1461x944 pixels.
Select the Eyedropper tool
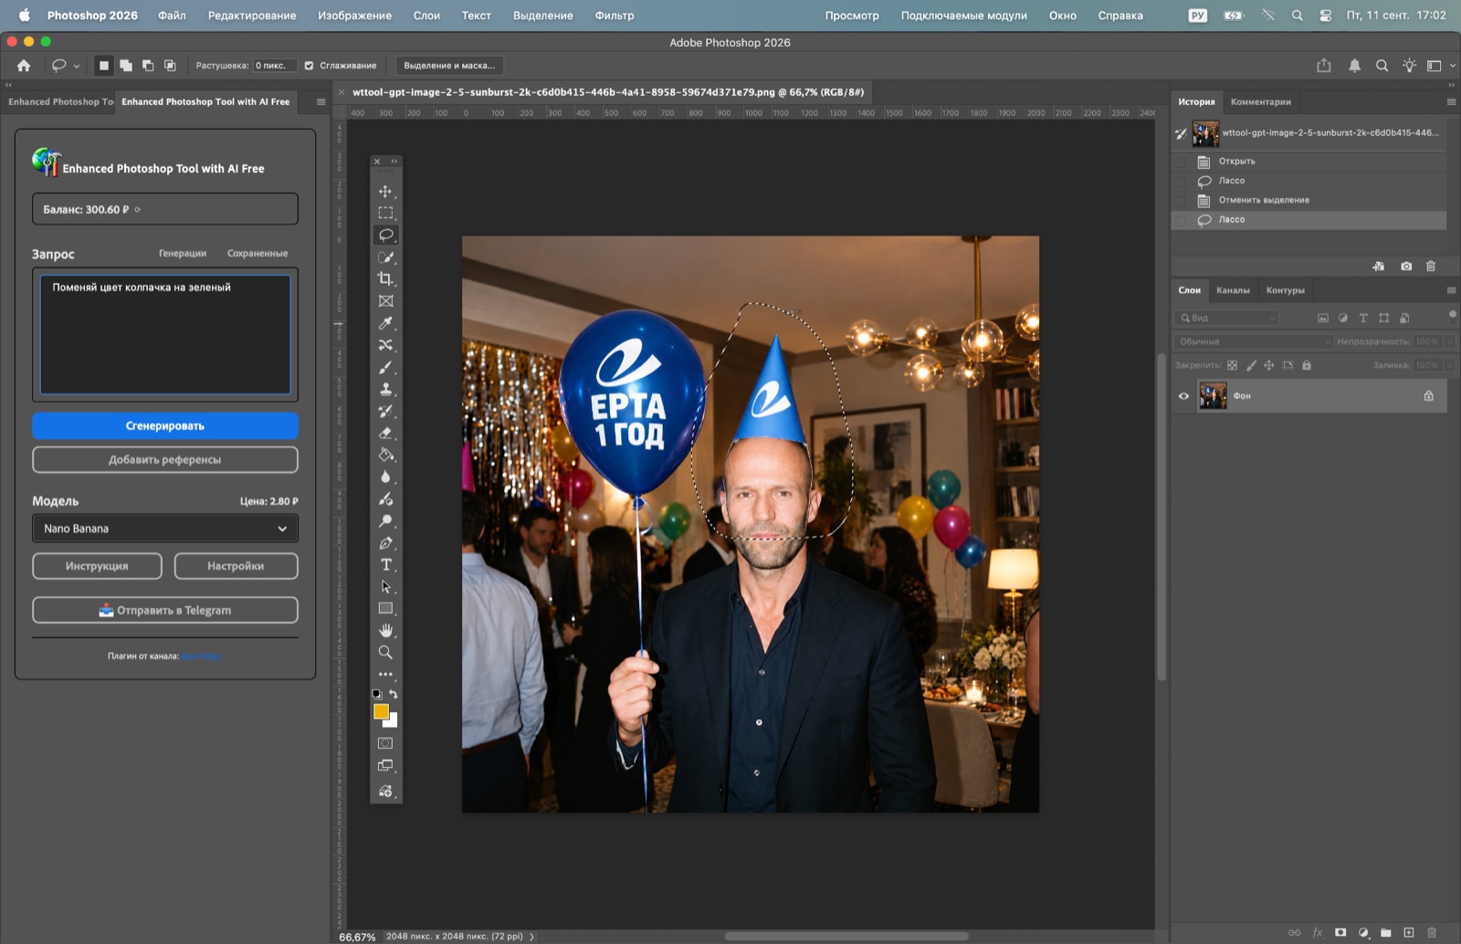385,323
